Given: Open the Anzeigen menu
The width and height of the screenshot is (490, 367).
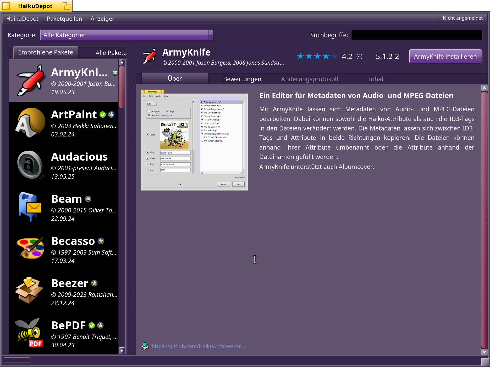Looking at the screenshot, I should [x=103, y=19].
